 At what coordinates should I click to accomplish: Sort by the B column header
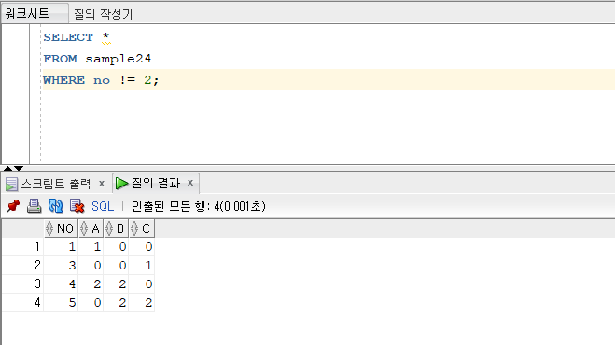coord(116,228)
